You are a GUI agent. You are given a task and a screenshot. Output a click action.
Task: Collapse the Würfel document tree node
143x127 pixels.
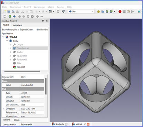[x=3, y=37]
